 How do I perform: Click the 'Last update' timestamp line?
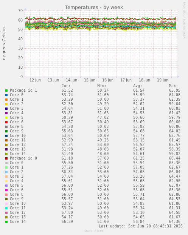point(140,226)
